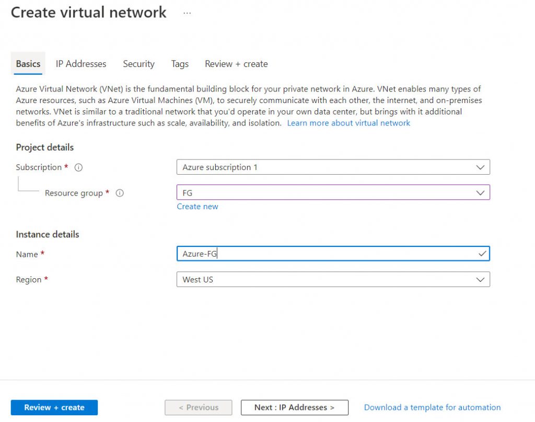
Task: Click the Basics tab
Action: tap(28, 64)
